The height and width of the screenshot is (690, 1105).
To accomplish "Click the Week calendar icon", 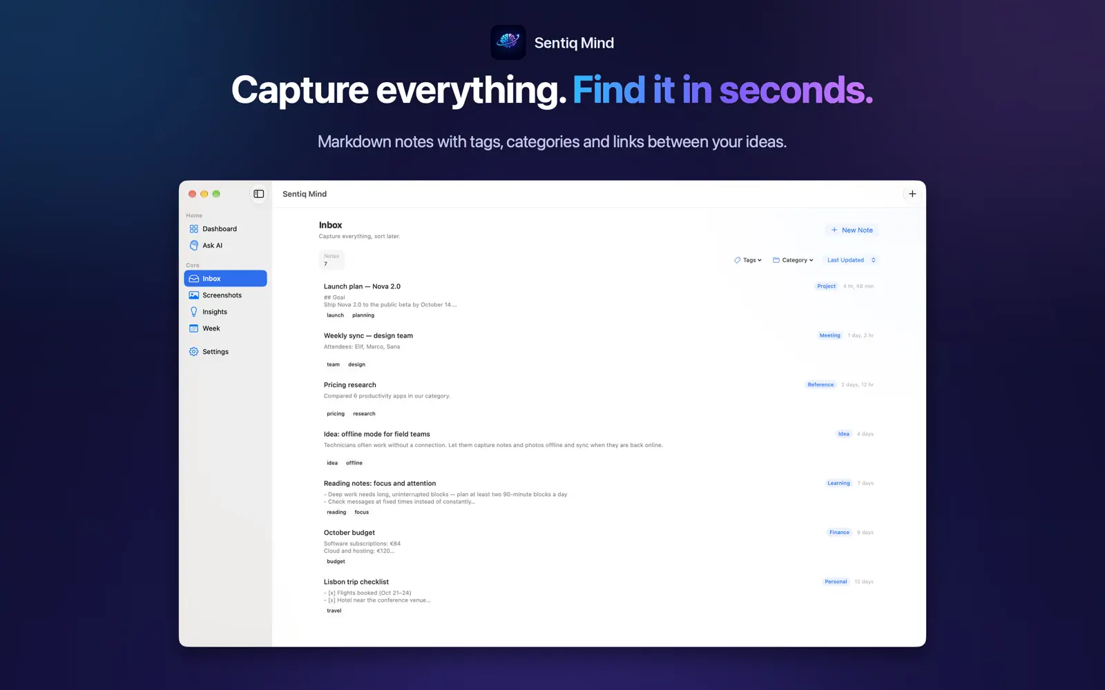I will coord(194,328).
